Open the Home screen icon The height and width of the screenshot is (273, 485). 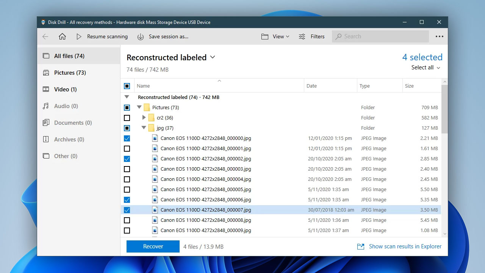pos(62,37)
